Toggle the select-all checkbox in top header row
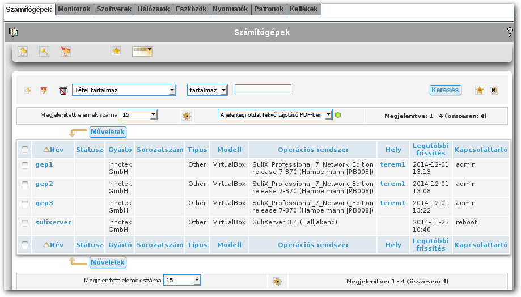This screenshot has width=521, height=297. (x=25, y=150)
